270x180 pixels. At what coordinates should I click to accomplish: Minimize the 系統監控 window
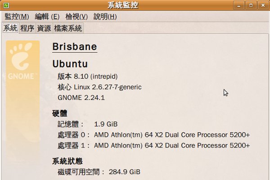pos(238,5)
